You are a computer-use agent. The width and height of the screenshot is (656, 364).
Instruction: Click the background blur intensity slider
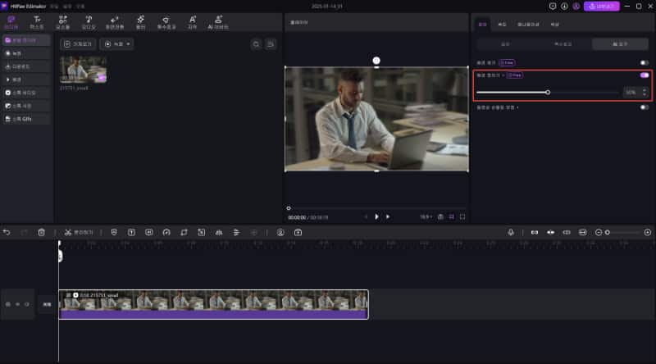point(548,93)
